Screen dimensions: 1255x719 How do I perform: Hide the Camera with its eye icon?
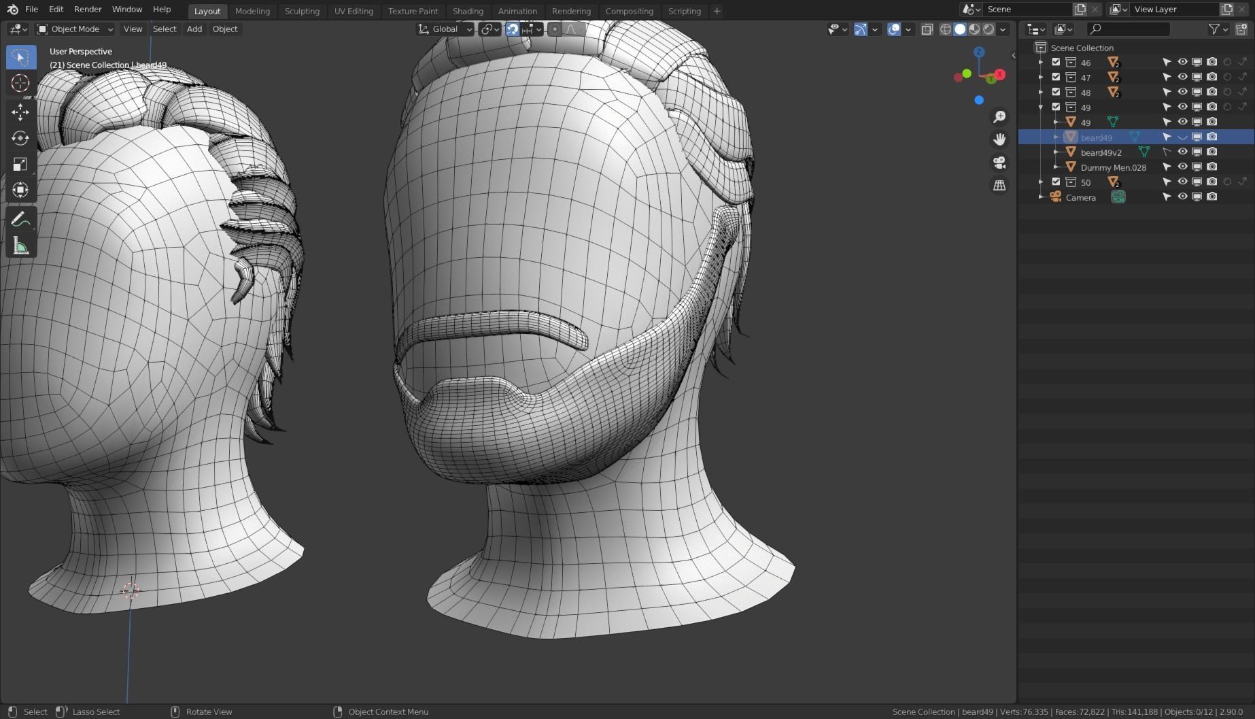pyautogui.click(x=1182, y=197)
